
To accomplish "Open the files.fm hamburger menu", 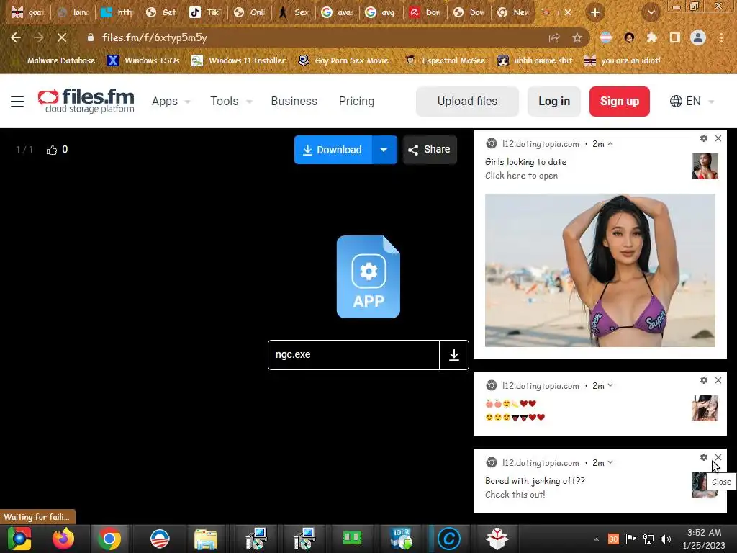I will (17, 101).
